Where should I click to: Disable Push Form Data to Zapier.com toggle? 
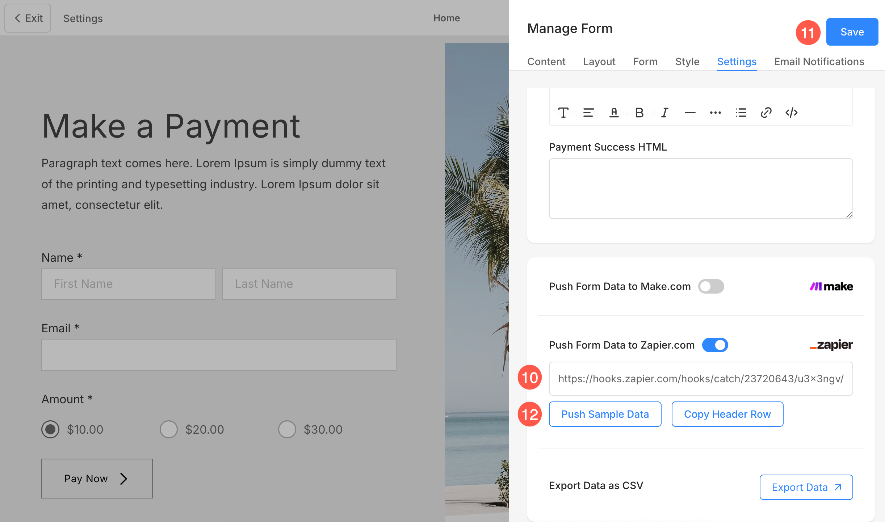715,345
